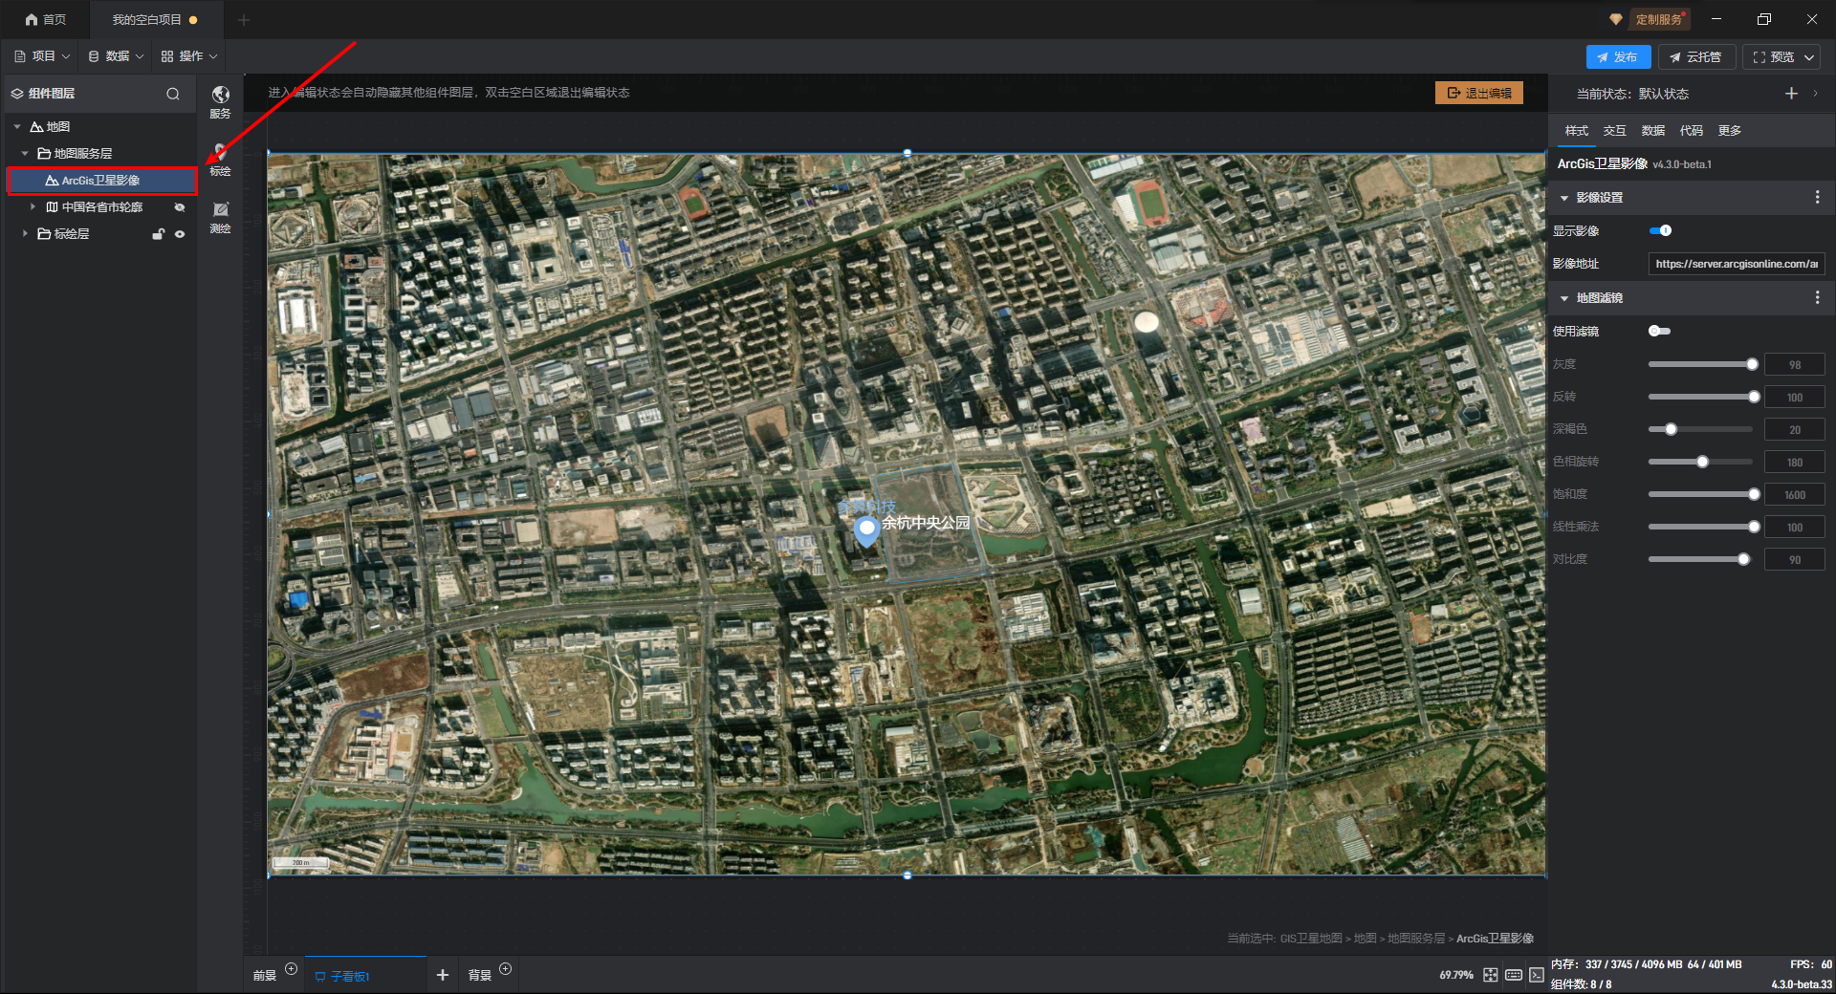1836x994 pixels.
Task: Add a new project tab with plus
Action: click(x=243, y=19)
